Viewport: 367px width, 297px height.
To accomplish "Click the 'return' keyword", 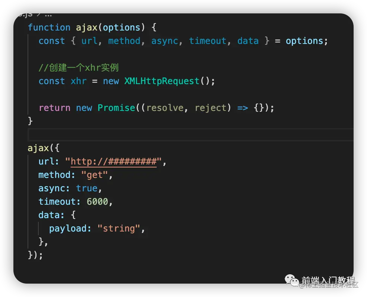I will coord(55,108).
